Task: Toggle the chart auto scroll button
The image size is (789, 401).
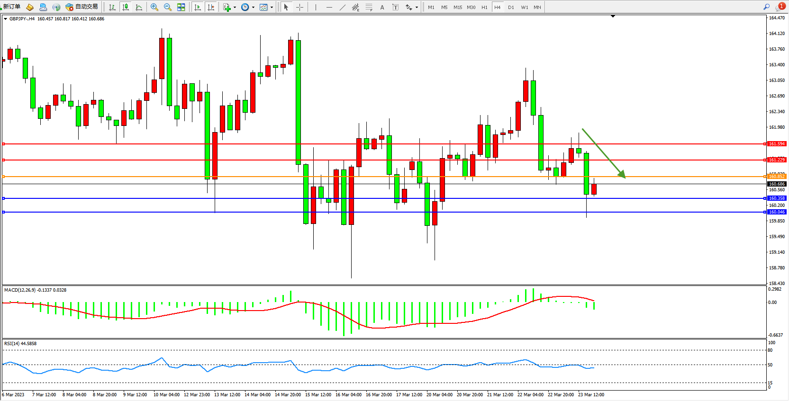Action: (198, 7)
